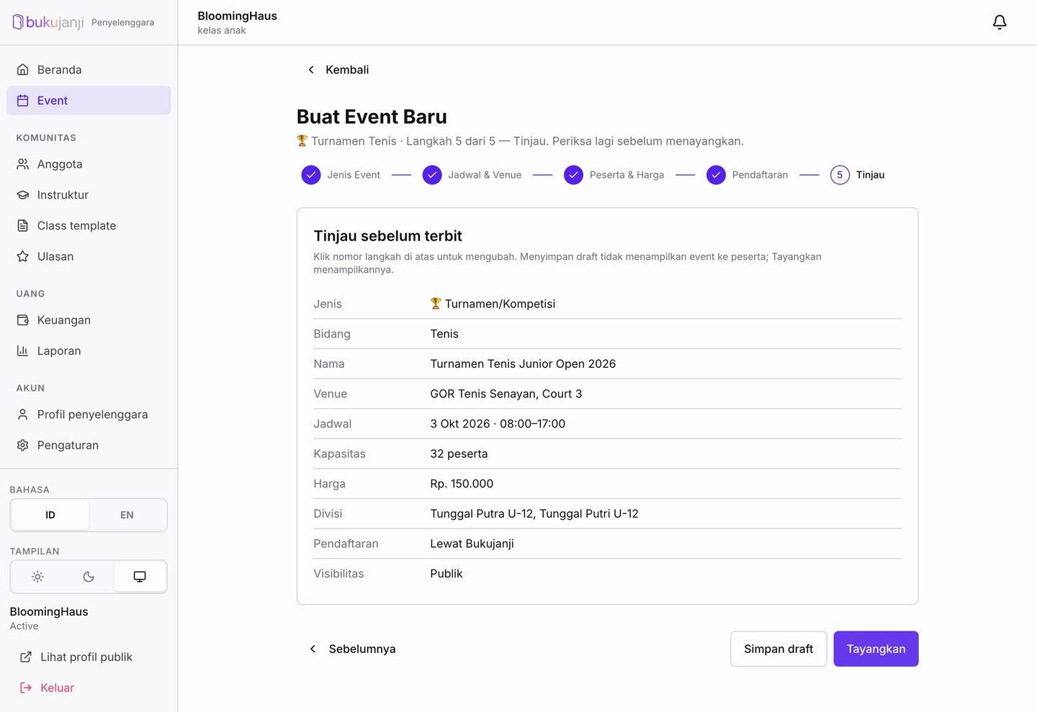Click 'Publik' visibility value
Viewport: 1037px width, 712px height.
coord(446,574)
